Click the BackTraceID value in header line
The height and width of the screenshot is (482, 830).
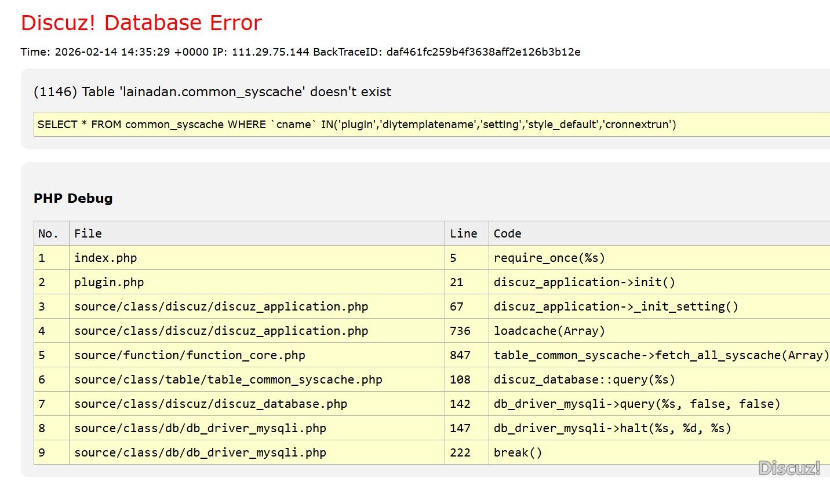point(483,52)
